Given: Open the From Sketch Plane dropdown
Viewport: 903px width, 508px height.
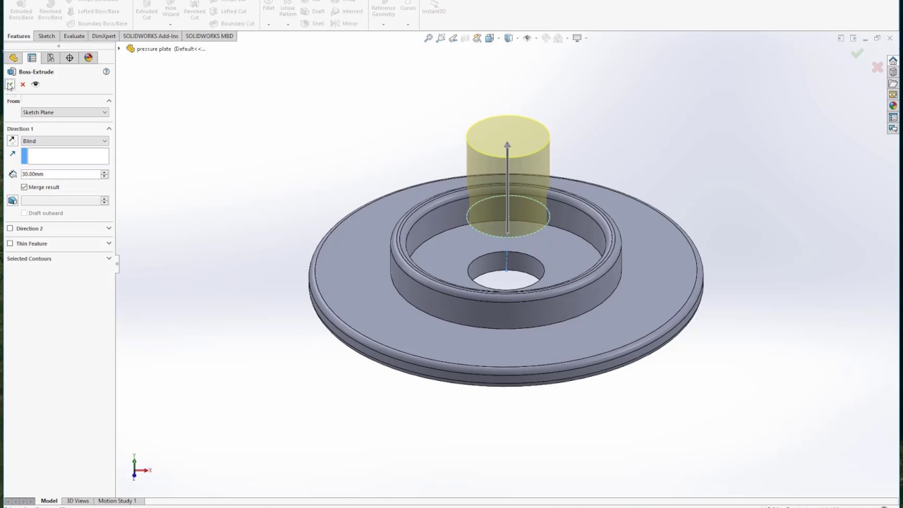Looking at the screenshot, I should [x=65, y=112].
